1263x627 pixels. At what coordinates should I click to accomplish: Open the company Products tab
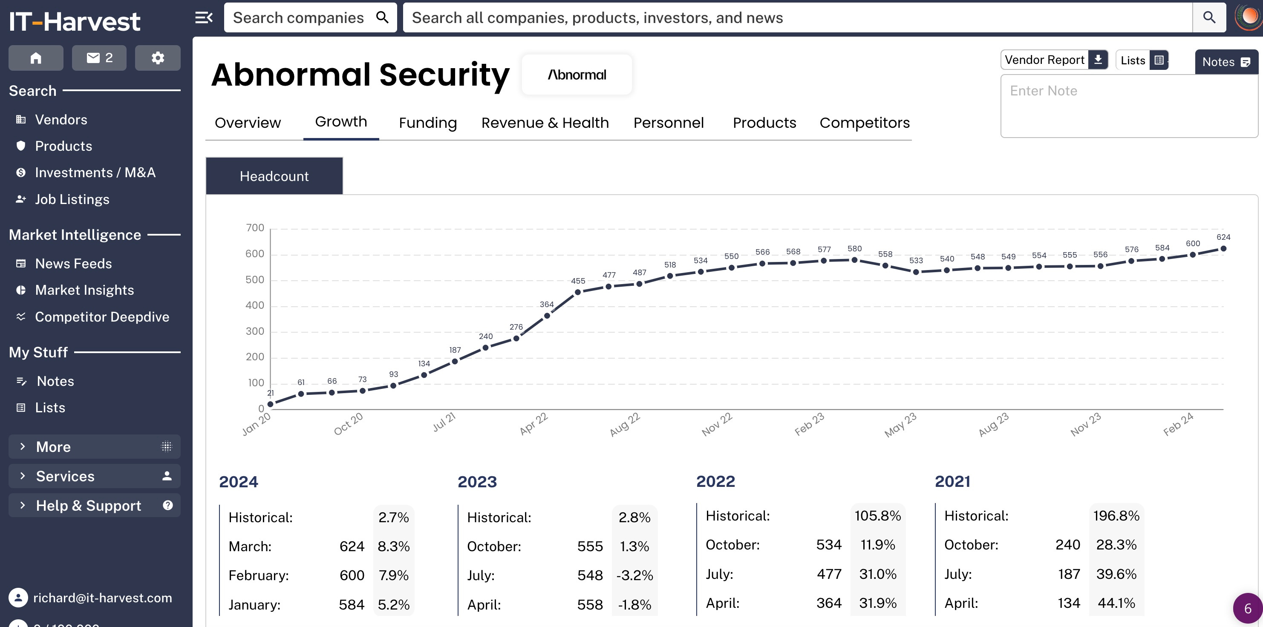[x=764, y=123]
